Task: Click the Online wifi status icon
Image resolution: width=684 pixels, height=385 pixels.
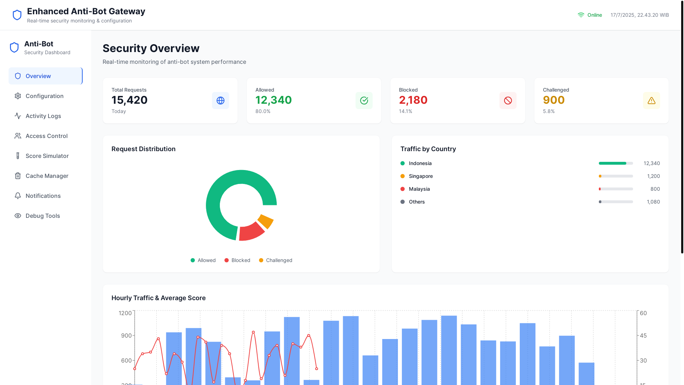Action: pos(581,15)
